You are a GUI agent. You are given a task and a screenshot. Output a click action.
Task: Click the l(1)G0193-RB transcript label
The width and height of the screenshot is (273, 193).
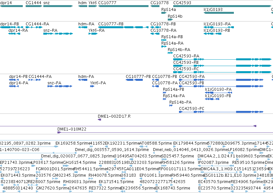[x=217, y=30]
